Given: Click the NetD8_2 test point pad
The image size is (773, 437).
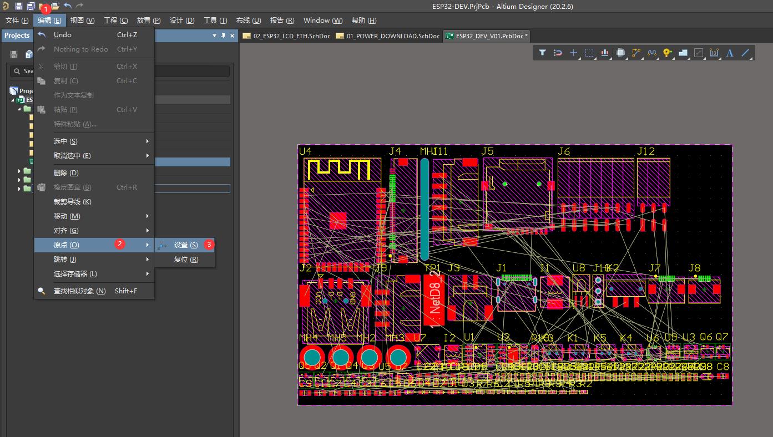Looking at the screenshot, I should (435, 299).
